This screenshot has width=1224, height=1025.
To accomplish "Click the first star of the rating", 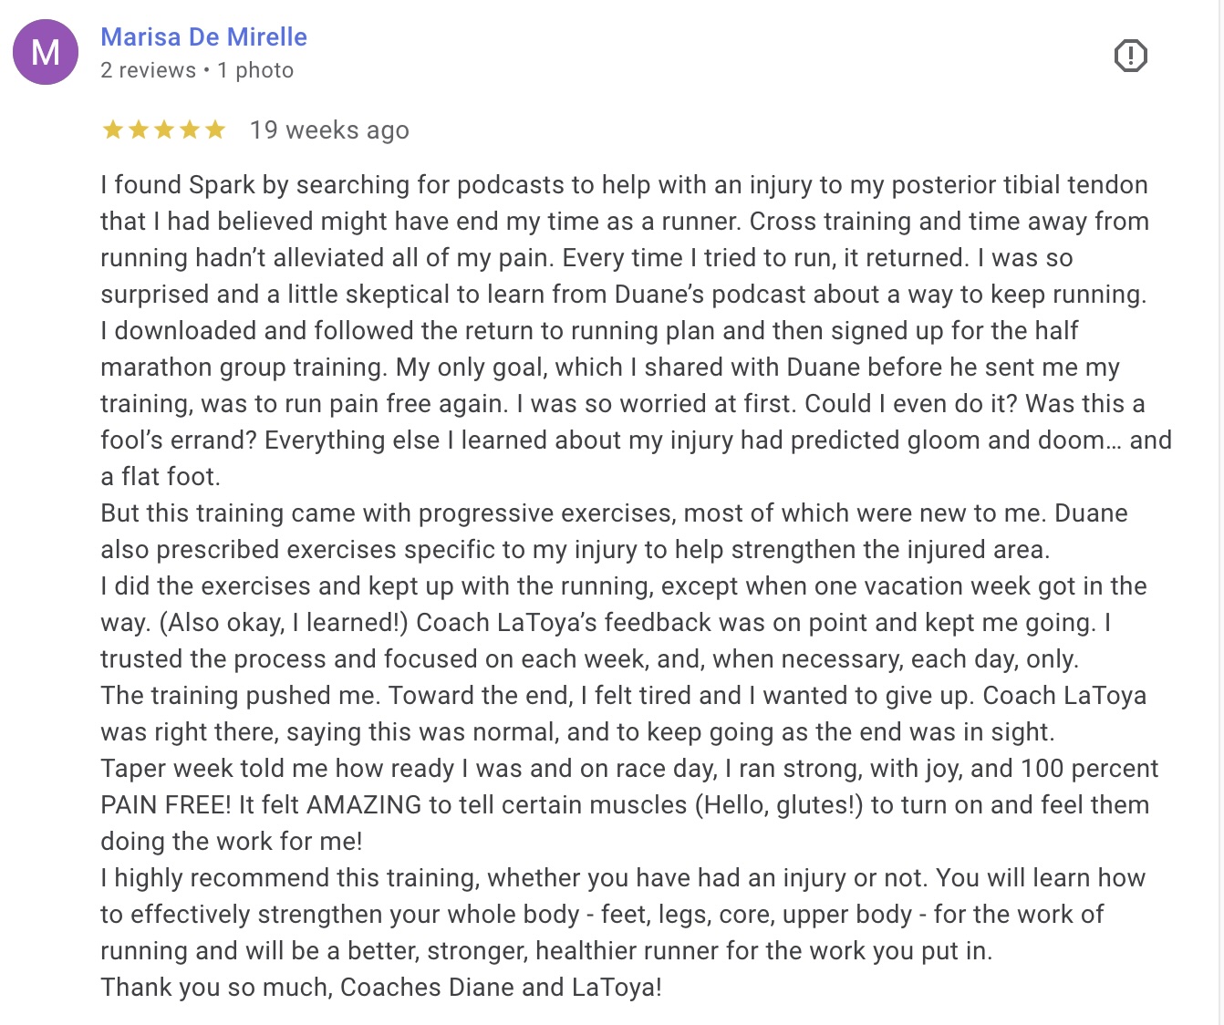I will (x=113, y=130).
